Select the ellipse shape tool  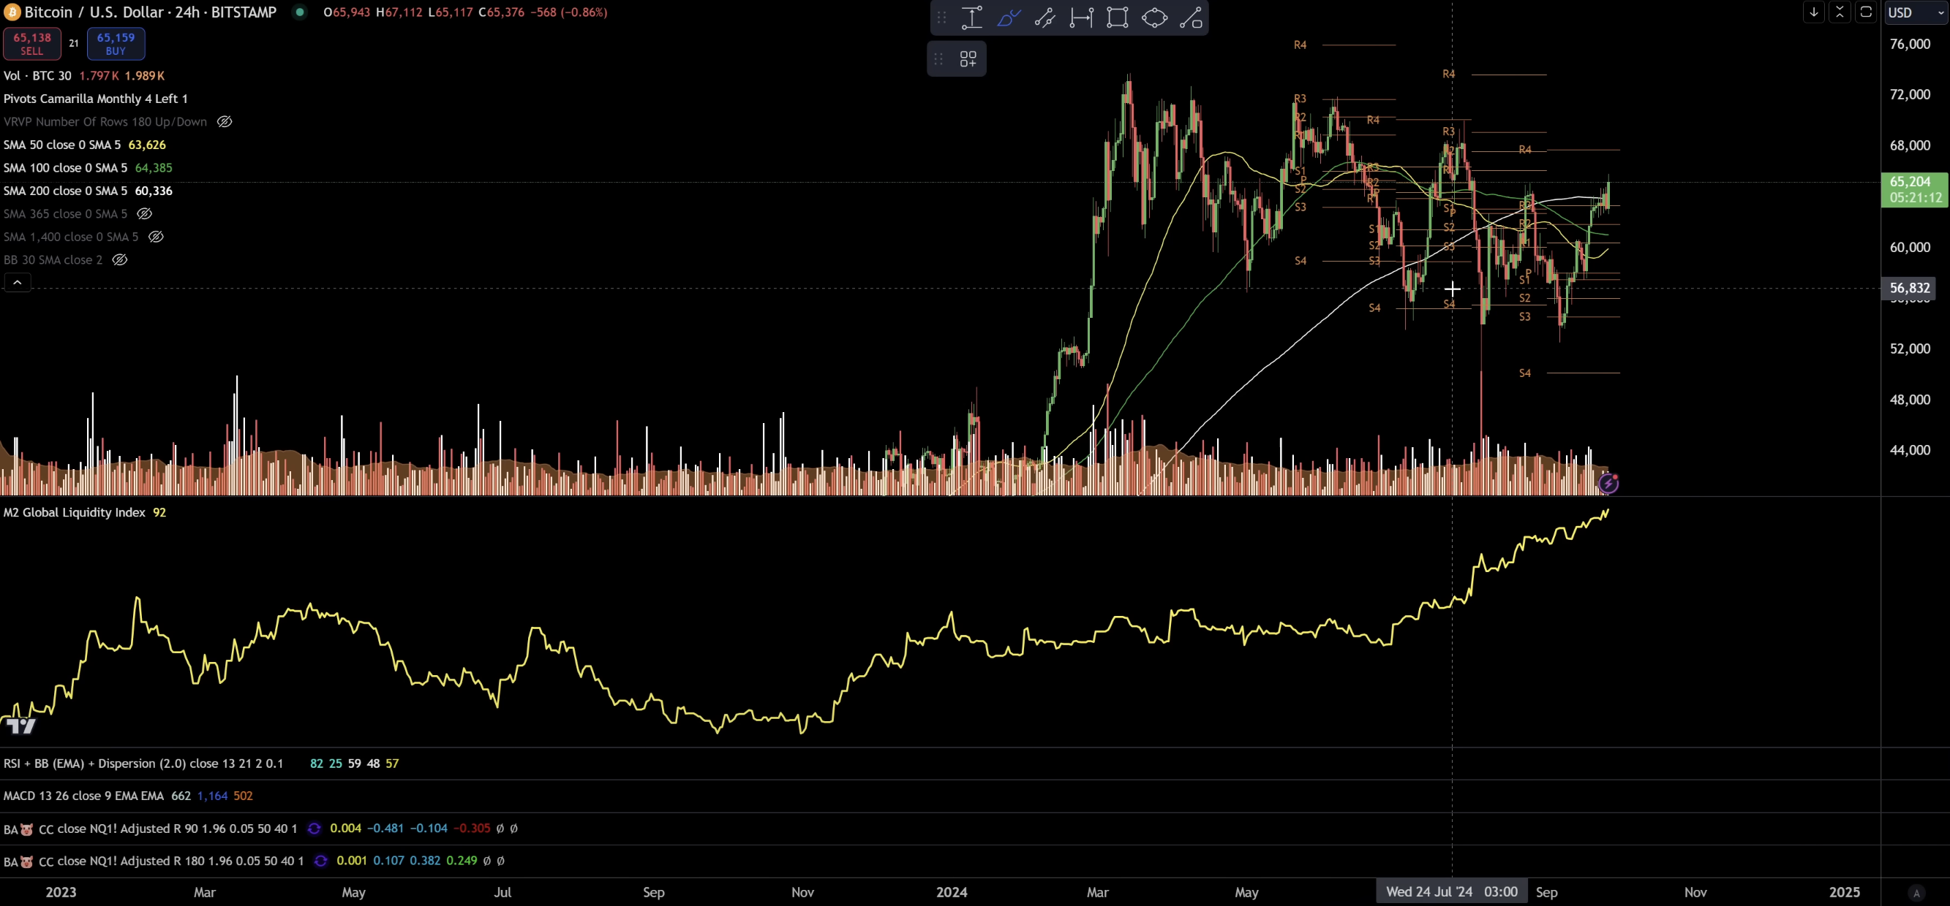point(1153,18)
